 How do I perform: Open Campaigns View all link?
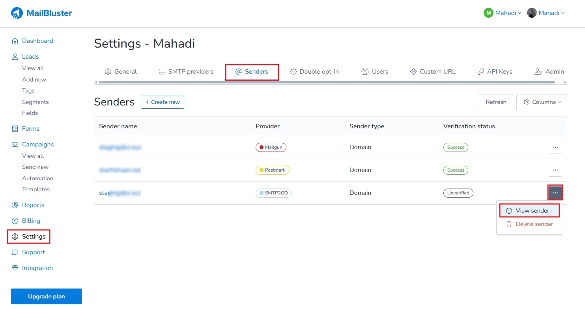point(33,156)
